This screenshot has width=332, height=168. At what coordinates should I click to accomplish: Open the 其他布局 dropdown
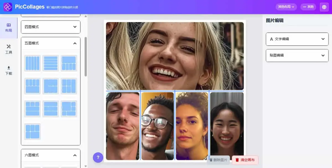tap(286, 7)
